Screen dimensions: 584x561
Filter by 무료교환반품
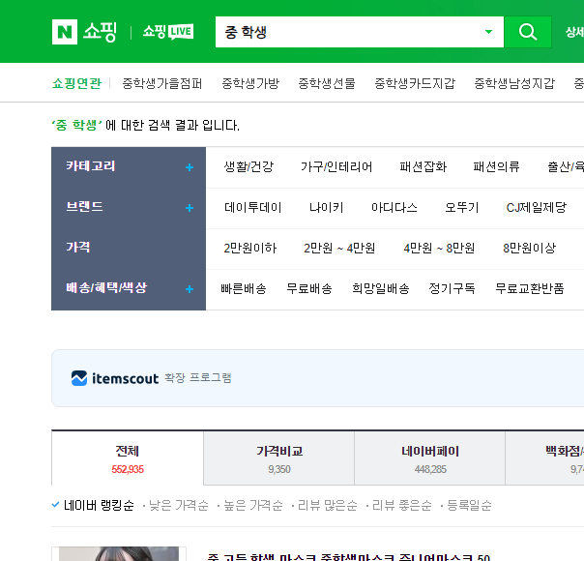pyautogui.click(x=529, y=288)
